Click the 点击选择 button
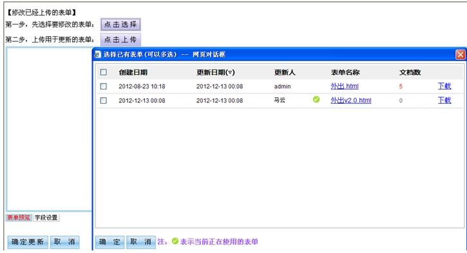This screenshot has width=467, height=253. pyautogui.click(x=120, y=24)
